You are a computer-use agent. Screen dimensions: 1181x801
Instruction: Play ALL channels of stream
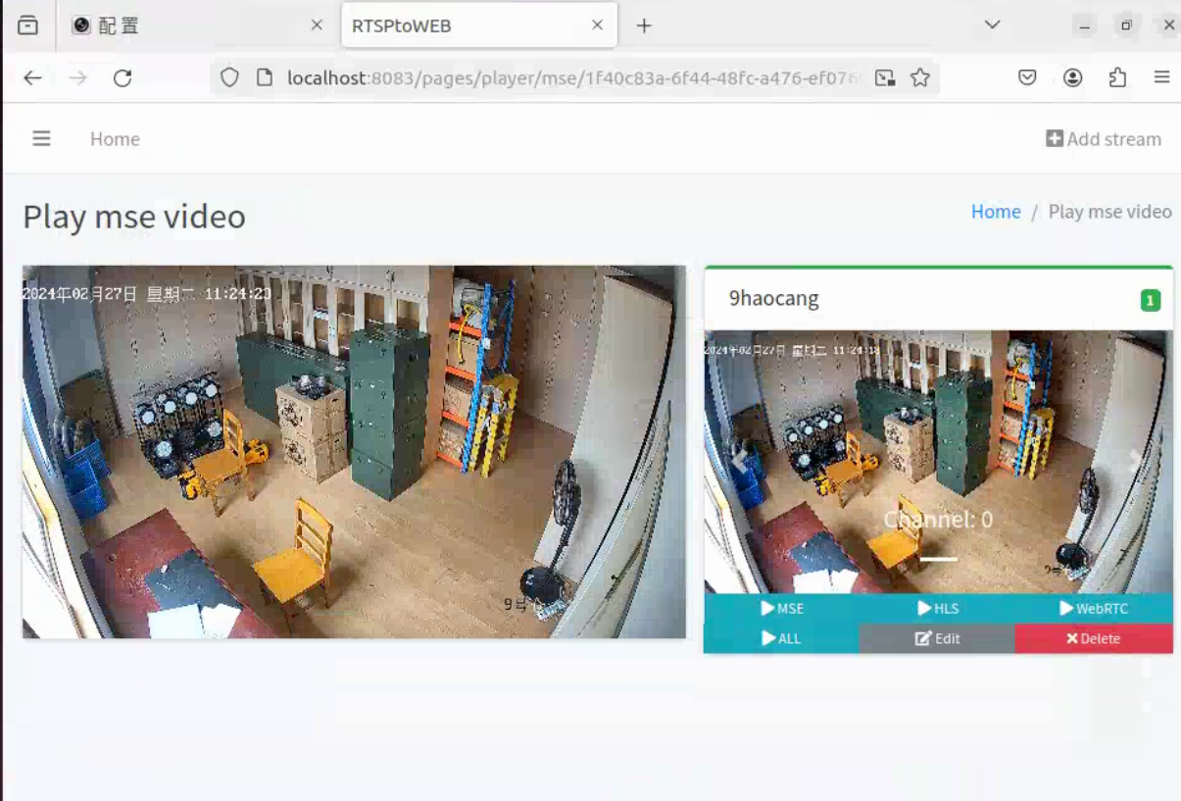click(x=781, y=638)
